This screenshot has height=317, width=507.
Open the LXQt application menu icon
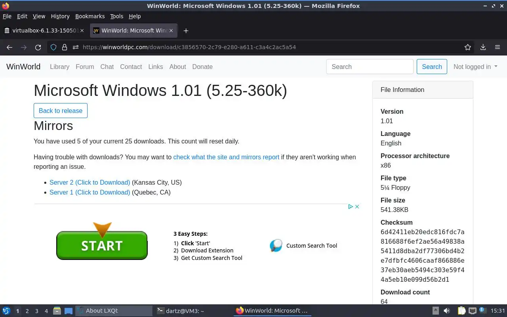pos(6,311)
